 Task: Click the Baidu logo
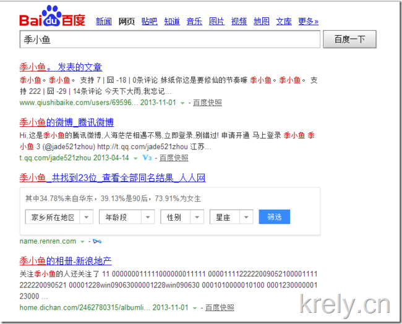pyautogui.click(x=53, y=16)
